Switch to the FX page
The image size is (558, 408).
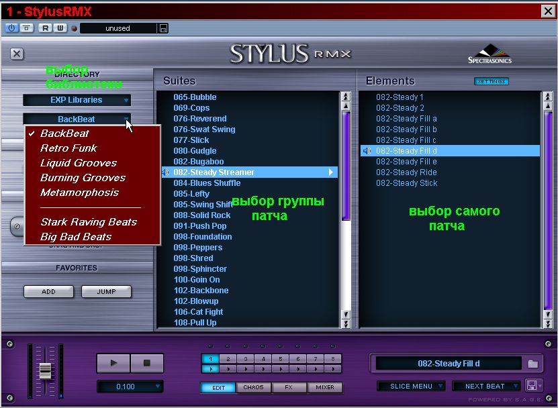click(289, 387)
